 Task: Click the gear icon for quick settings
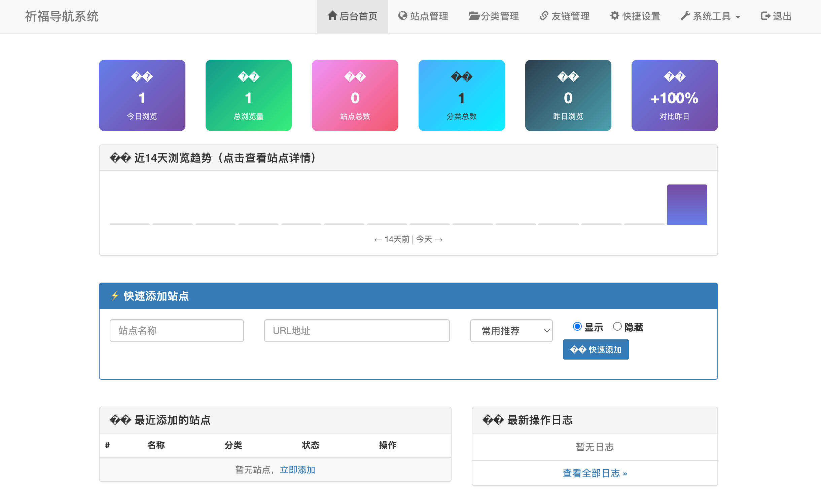[x=615, y=15]
